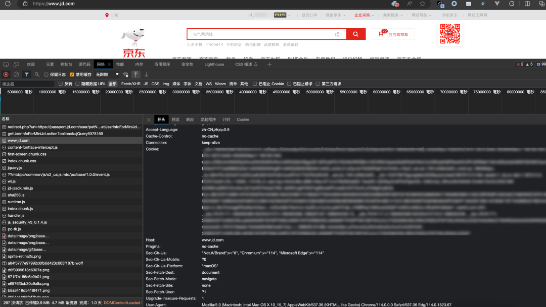Screen dimensions: 546x307
Task: Check Hide data URLs (隐藏数据 URL)
Action: coord(77,84)
